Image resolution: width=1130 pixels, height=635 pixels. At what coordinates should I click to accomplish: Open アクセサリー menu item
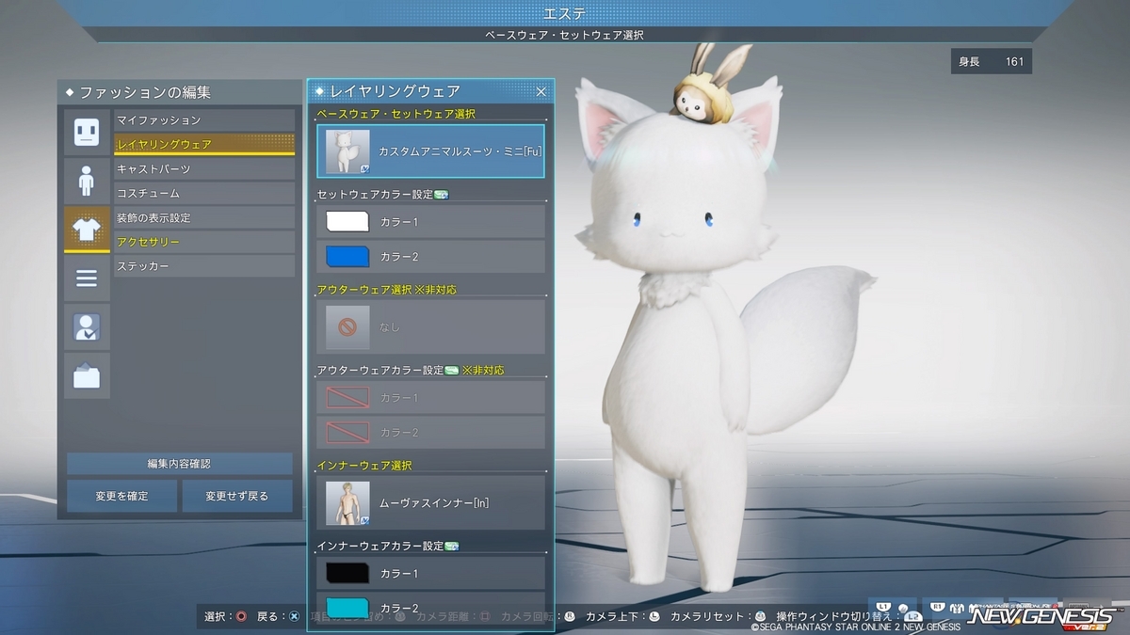coord(204,242)
